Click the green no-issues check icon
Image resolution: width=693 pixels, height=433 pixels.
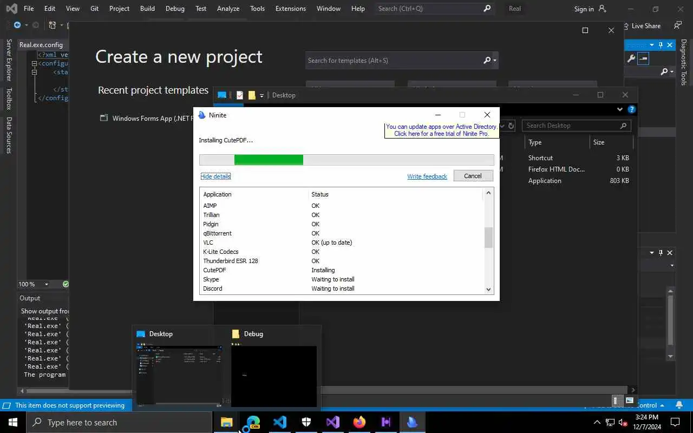tap(66, 284)
